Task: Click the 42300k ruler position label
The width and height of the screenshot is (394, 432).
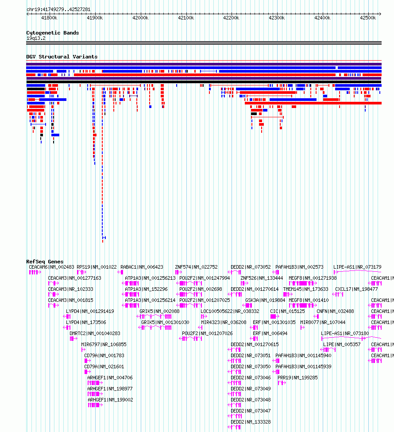Action: pos(277,18)
